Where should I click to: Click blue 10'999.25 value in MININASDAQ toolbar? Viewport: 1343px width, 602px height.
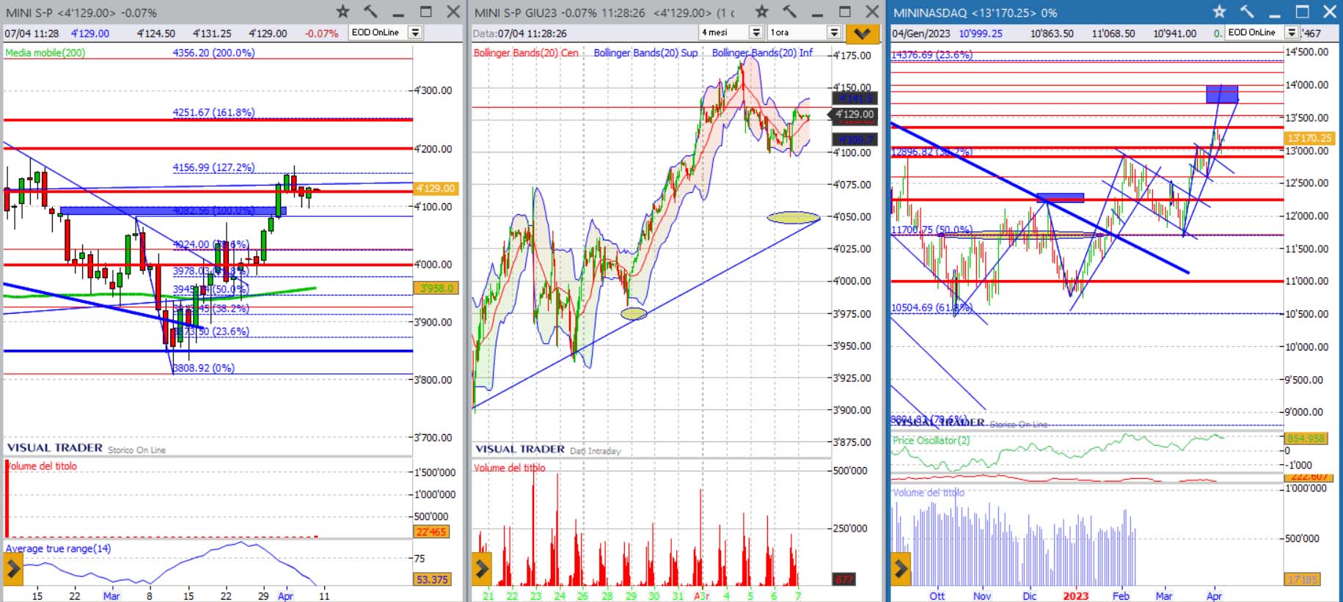[981, 34]
